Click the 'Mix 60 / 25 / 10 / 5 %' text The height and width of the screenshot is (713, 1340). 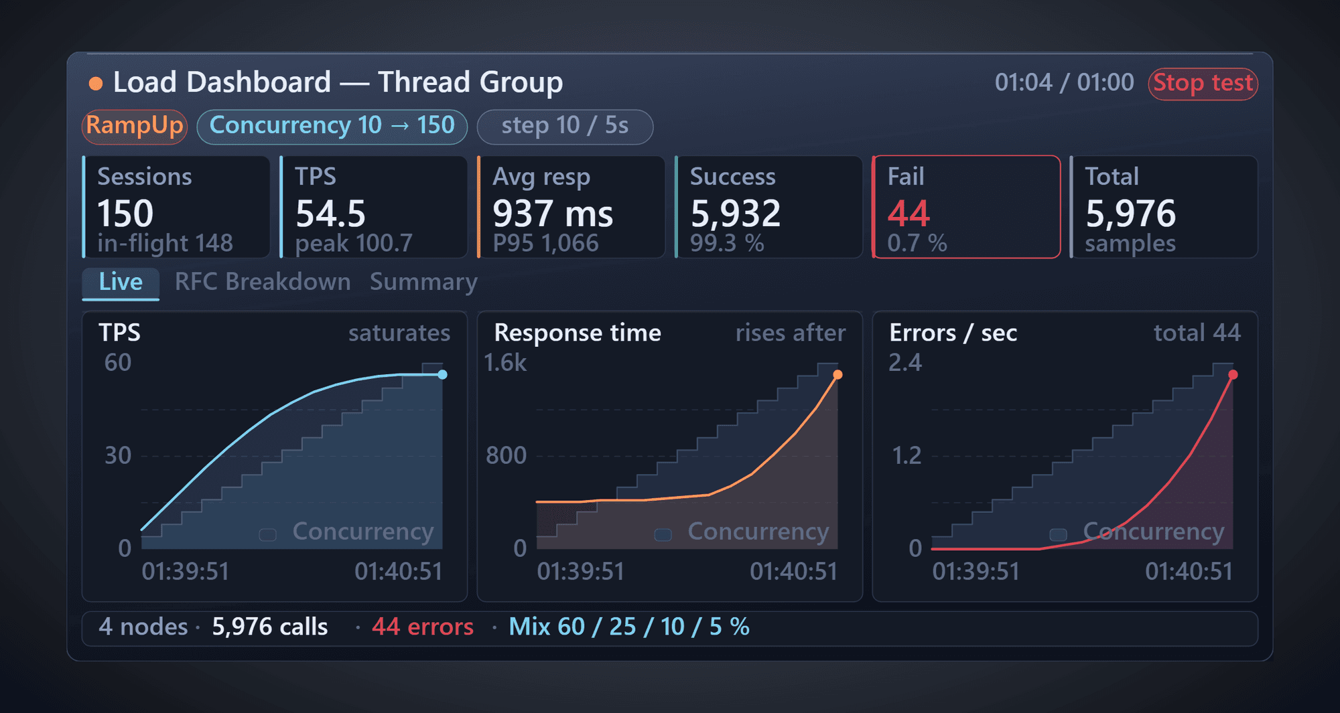tap(629, 627)
